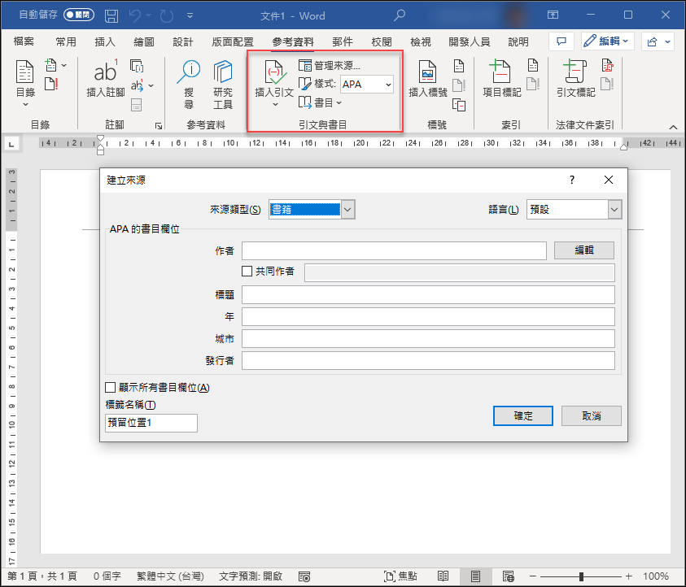This screenshot has width=686, height=587.
Task: Toggle the 自動儲存 autosave switch
Action: (79, 15)
